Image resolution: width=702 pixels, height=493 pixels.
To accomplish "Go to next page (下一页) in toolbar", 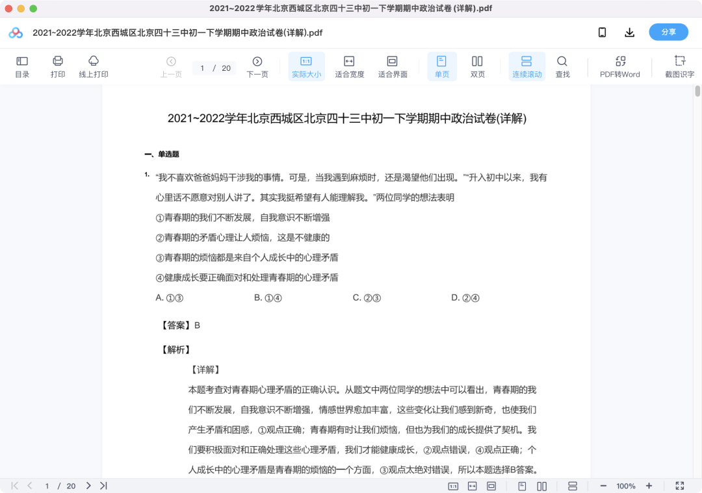I will pos(257,67).
